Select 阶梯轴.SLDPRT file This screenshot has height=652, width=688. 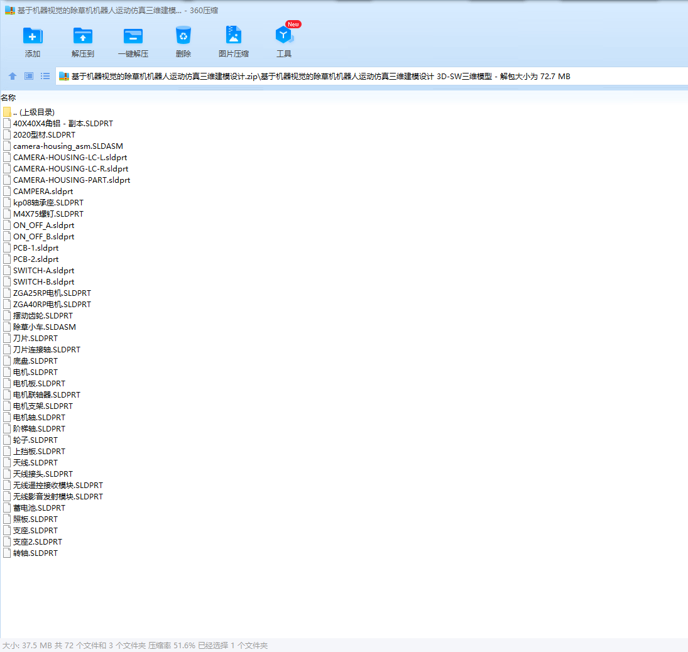(39, 428)
